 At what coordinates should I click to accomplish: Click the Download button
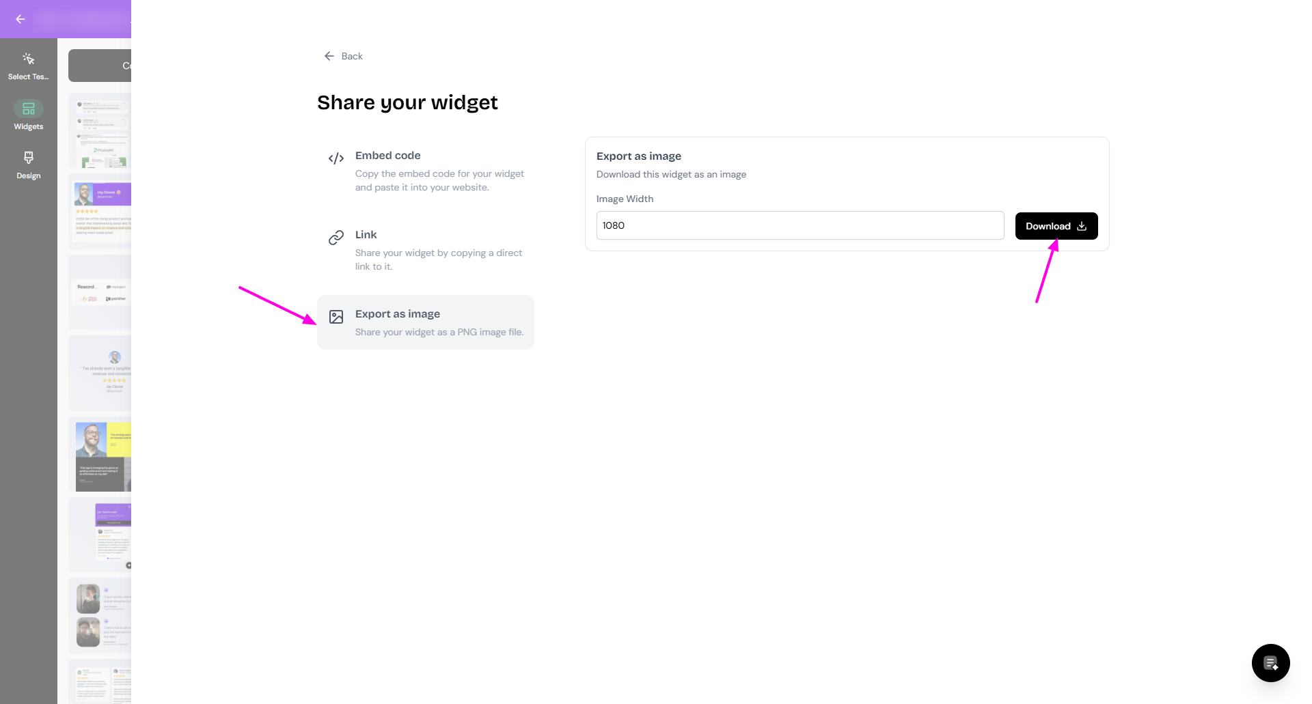[x=1056, y=226]
